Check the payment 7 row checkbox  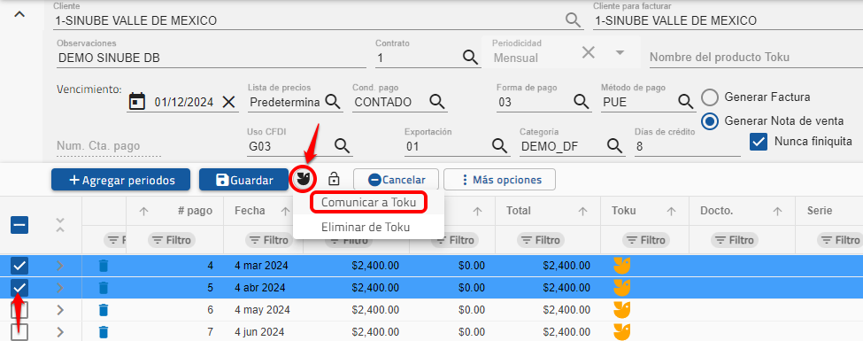tap(19, 331)
